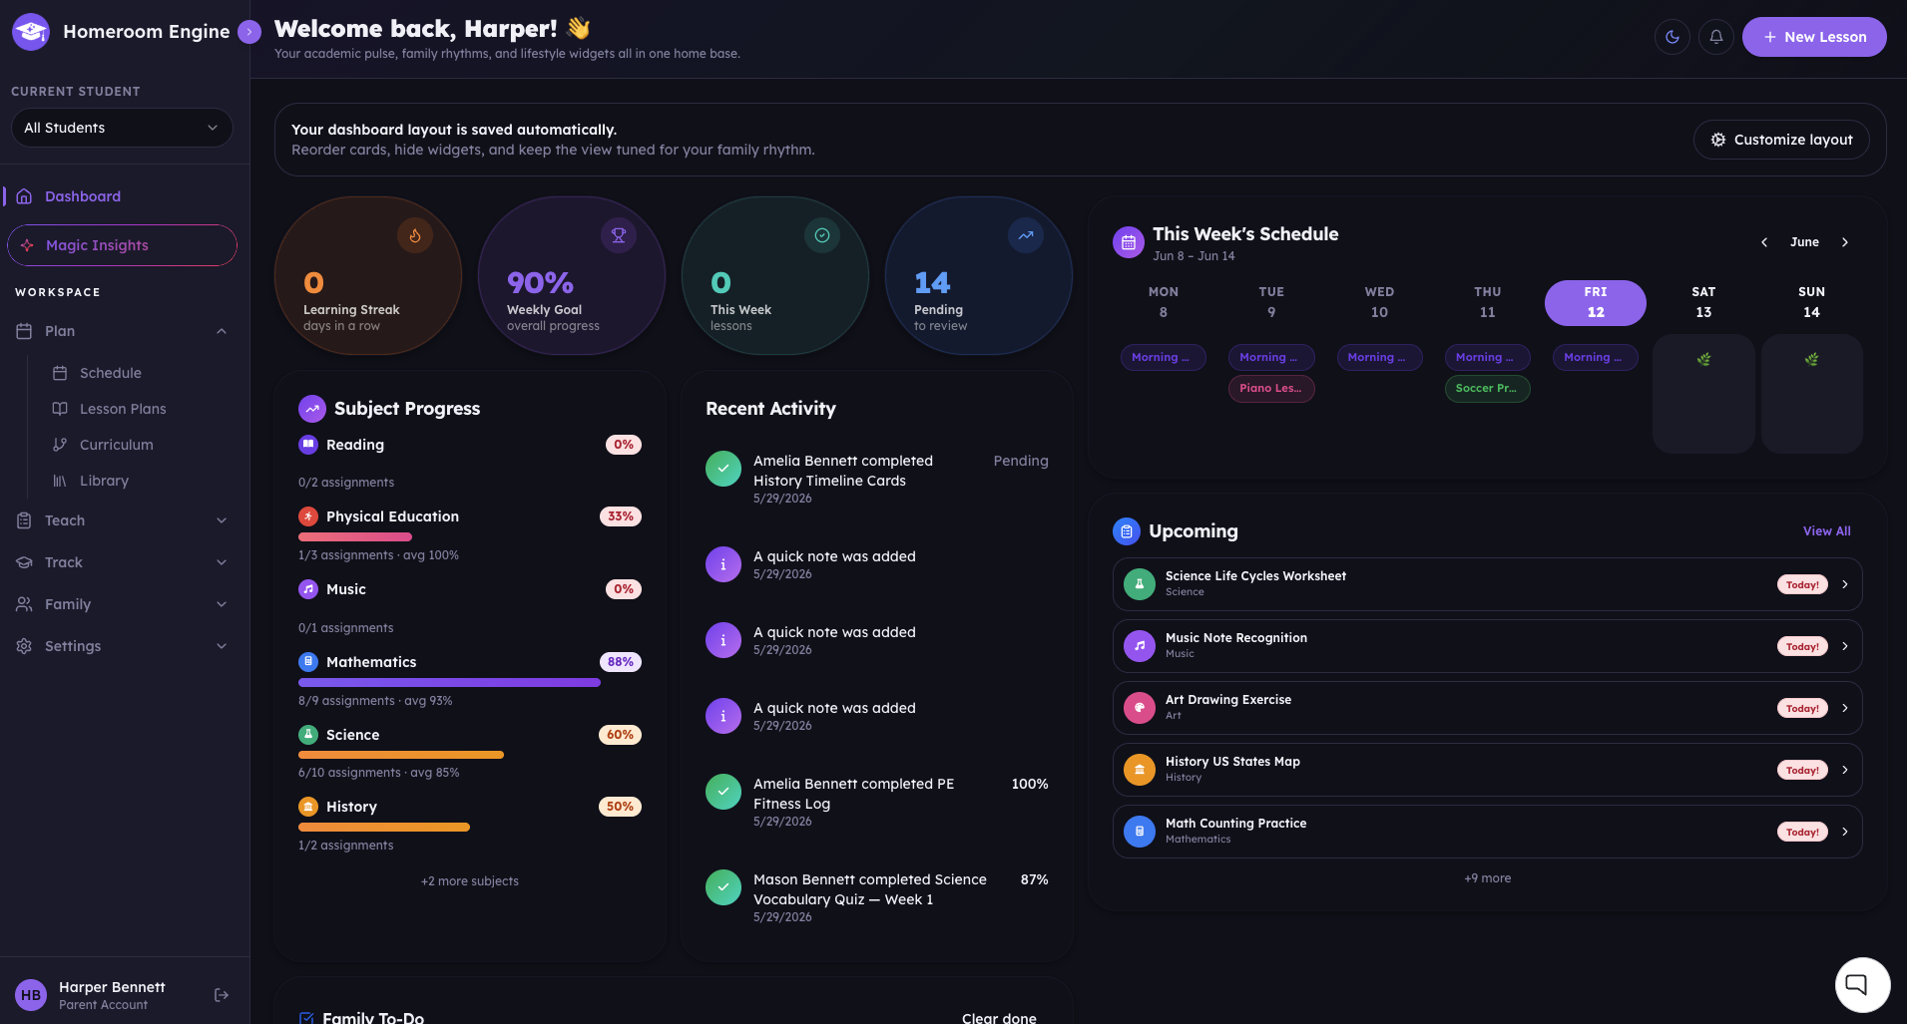Click the flame icon on Learning Streak card

pyautogui.click(x=415, y=236)
